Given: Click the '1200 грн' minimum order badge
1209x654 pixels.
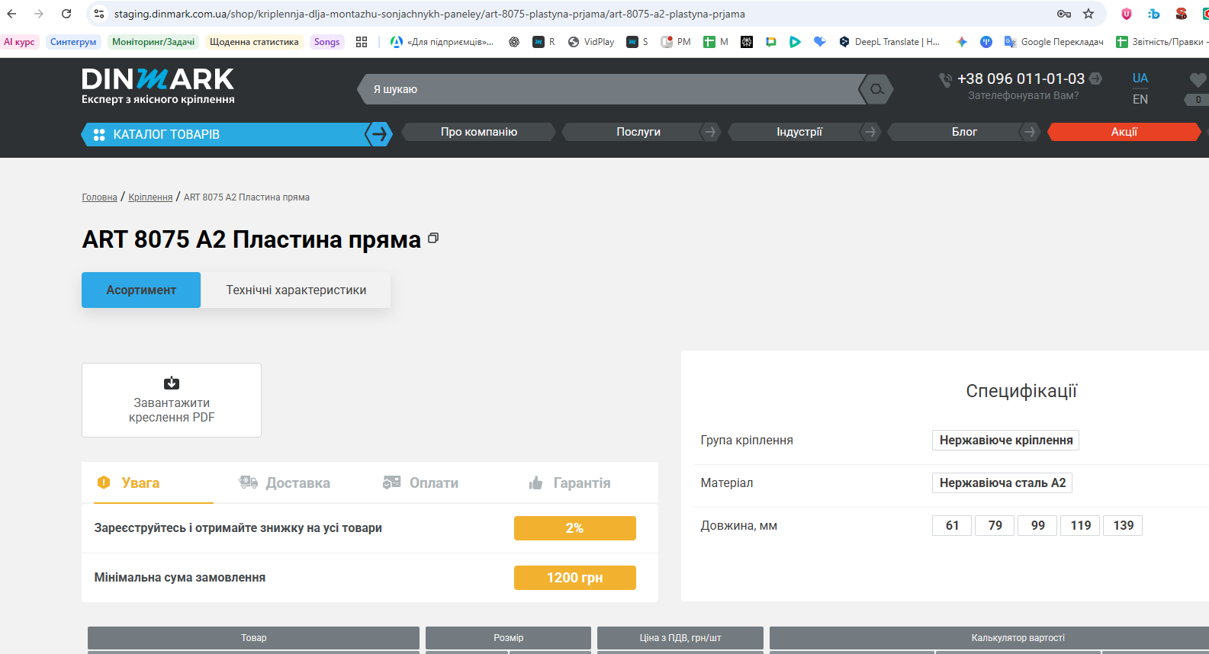Looking at the screenshot, I should [575, 578].
